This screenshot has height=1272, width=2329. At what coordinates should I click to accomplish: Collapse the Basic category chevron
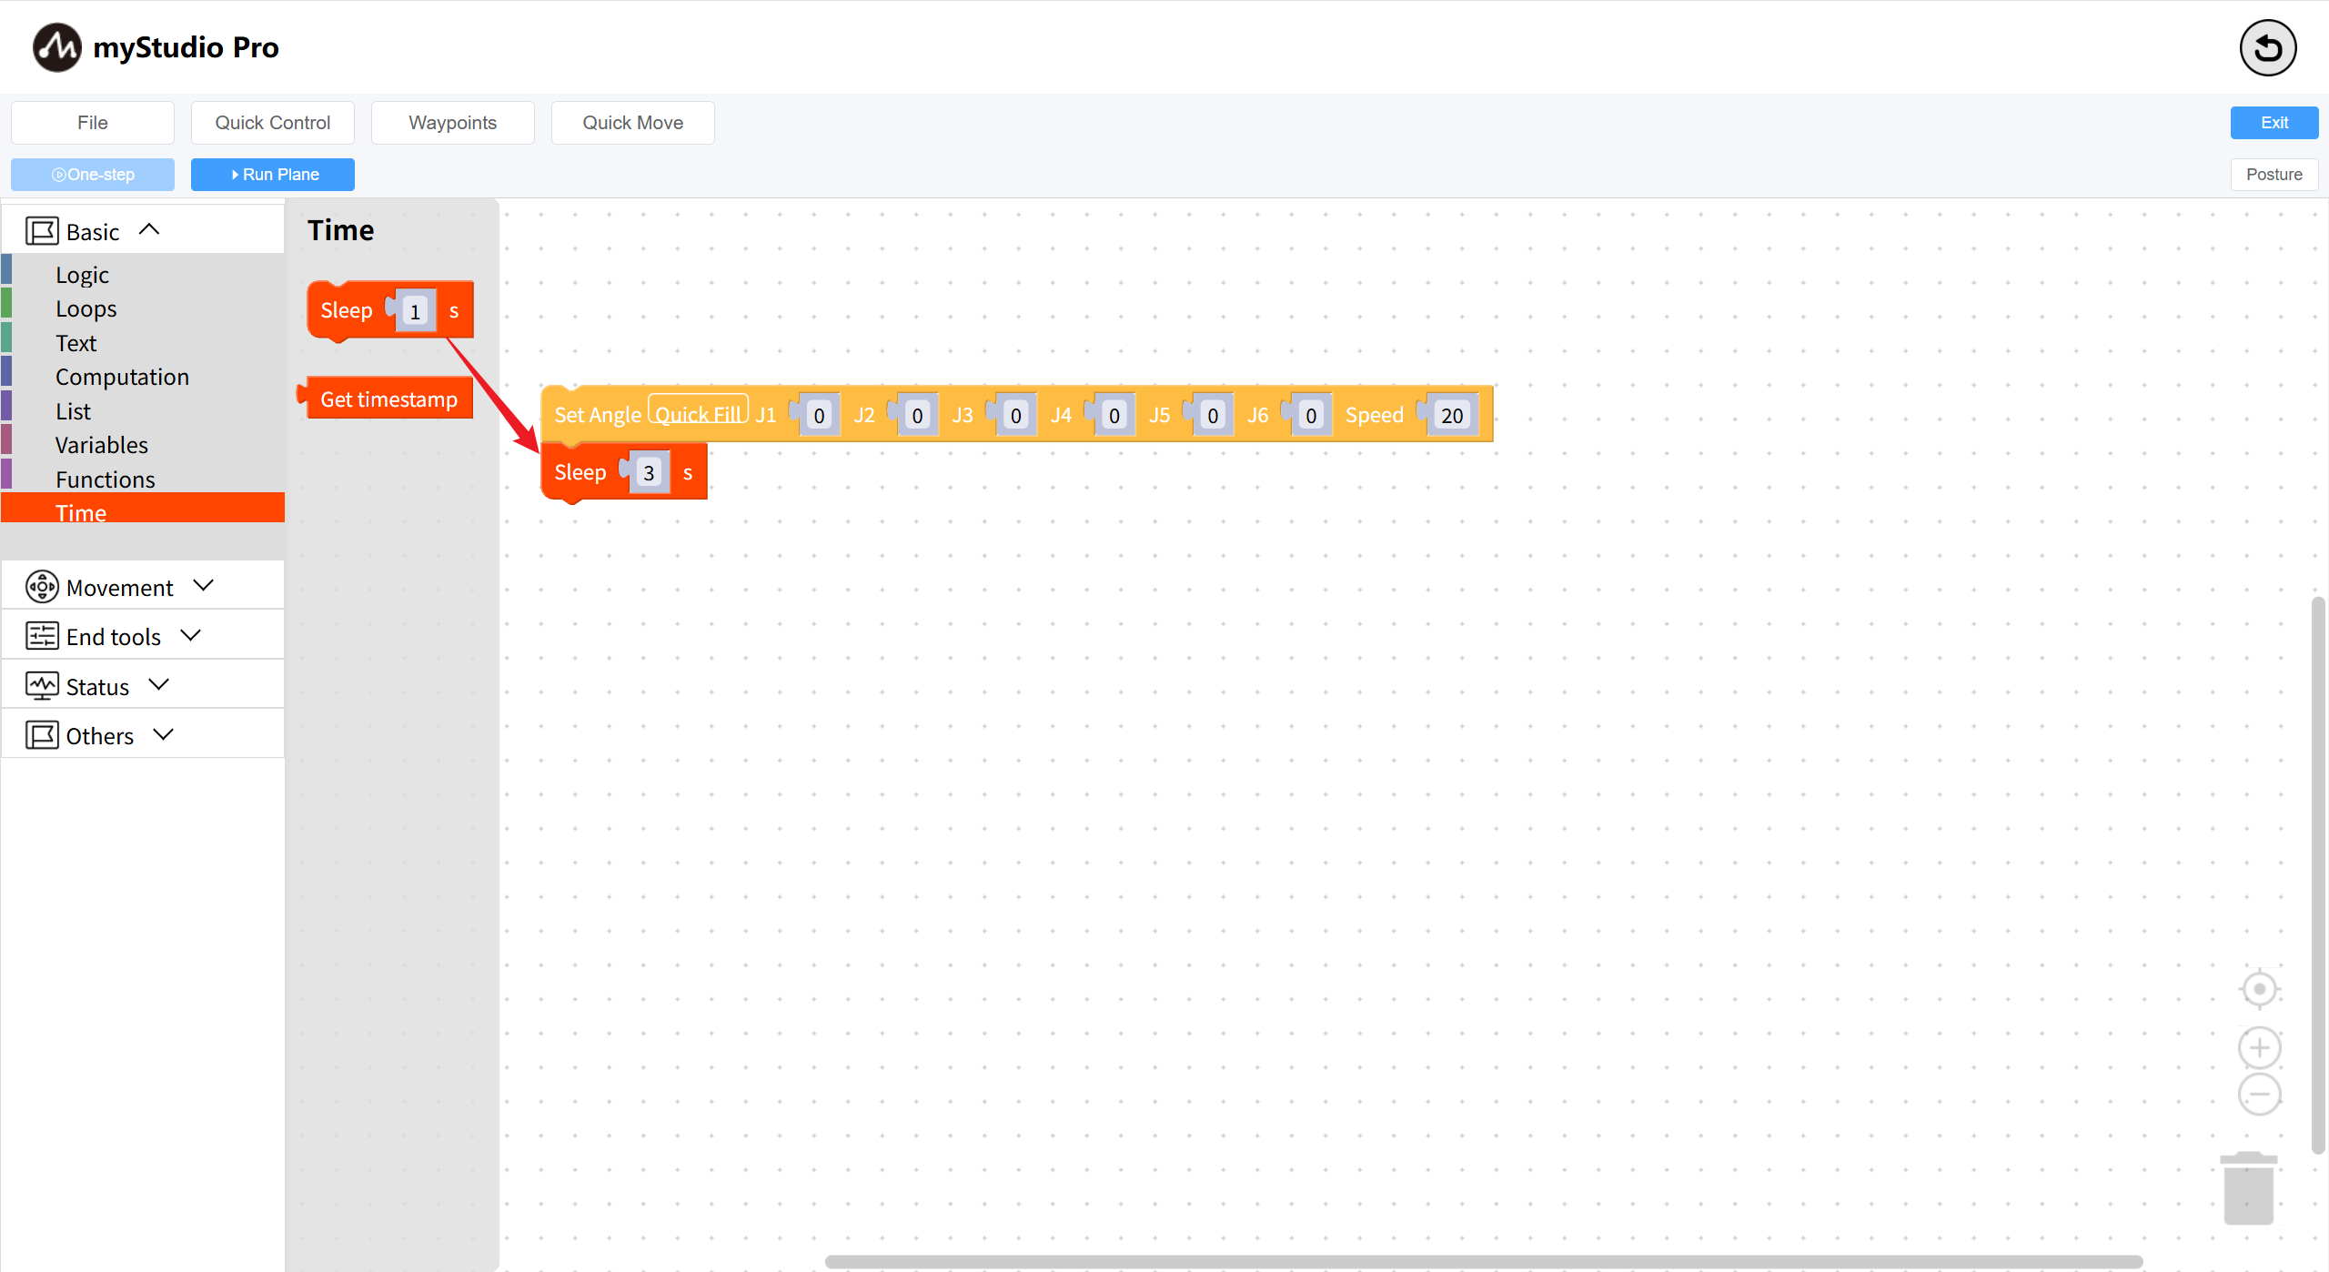pyautogui.click(x=149, y=230)
